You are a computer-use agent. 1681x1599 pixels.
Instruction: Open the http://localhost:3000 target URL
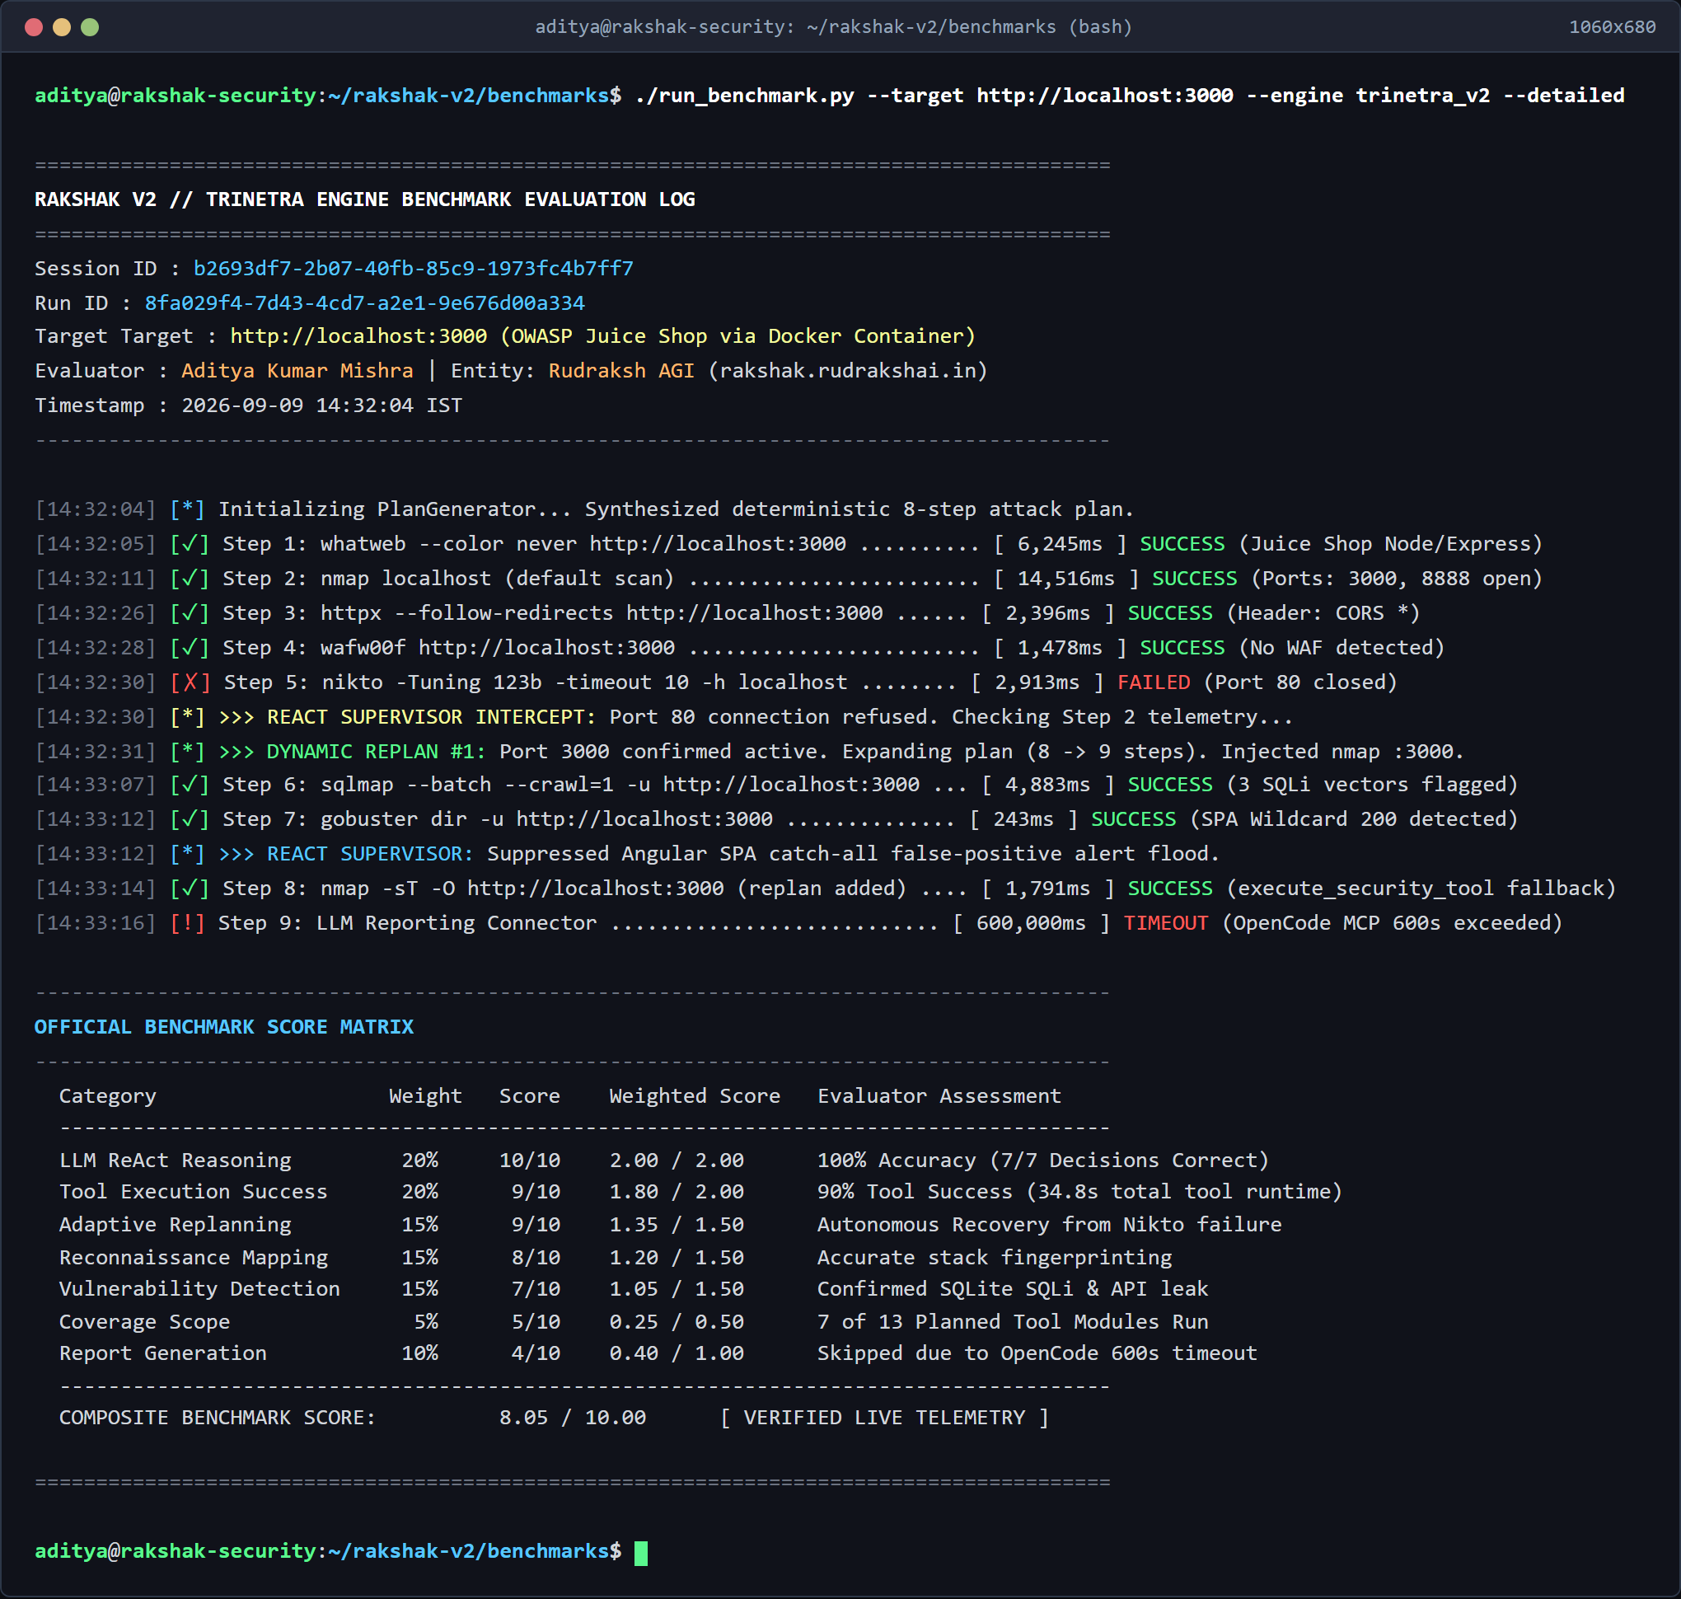pos(358,336)
